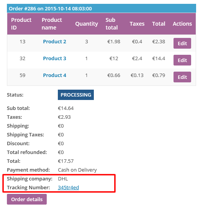Click the Cash on Delivery payment text

point(77,170)
